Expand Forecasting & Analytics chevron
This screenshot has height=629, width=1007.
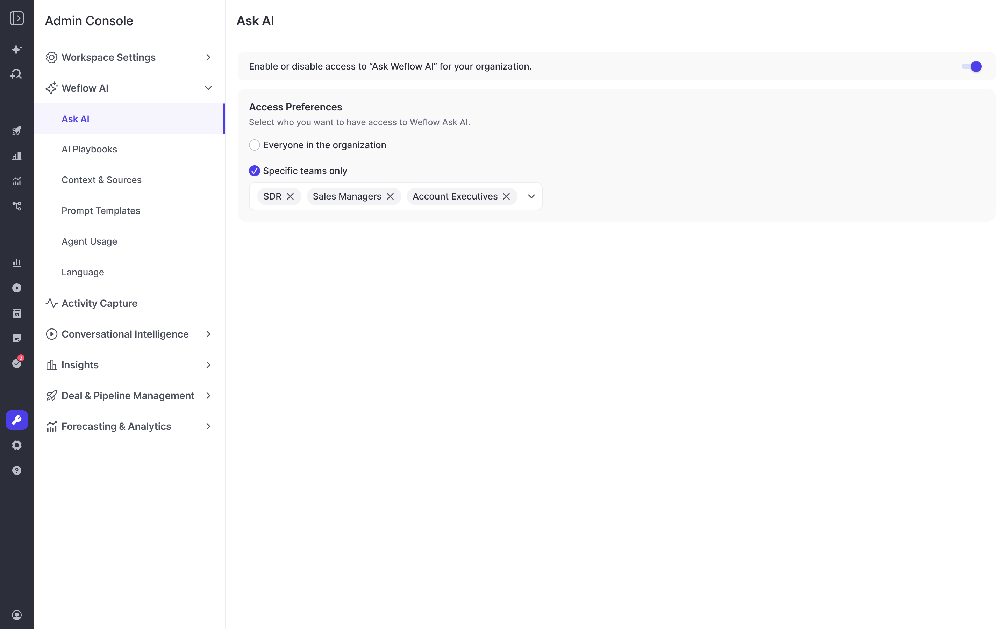point(208,426)
